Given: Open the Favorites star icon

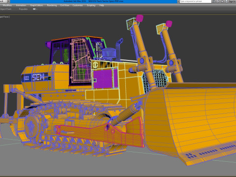Looking at the screenshot, I should coord(222,1).
